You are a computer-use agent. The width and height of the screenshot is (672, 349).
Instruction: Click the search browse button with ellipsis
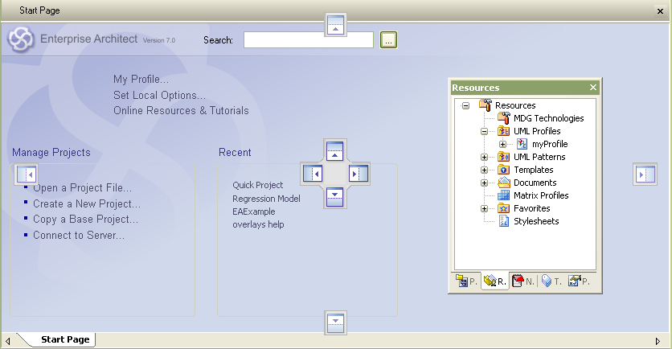tap(388, 40)
